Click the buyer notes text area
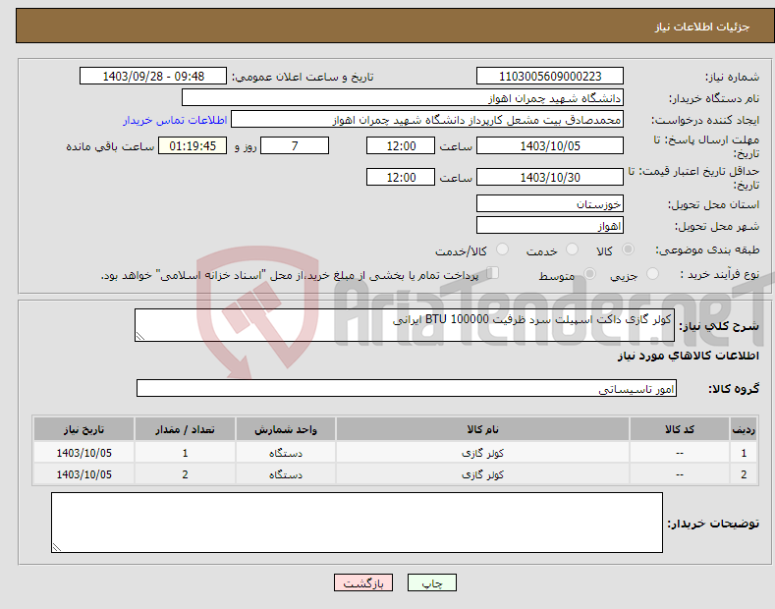 357,523
